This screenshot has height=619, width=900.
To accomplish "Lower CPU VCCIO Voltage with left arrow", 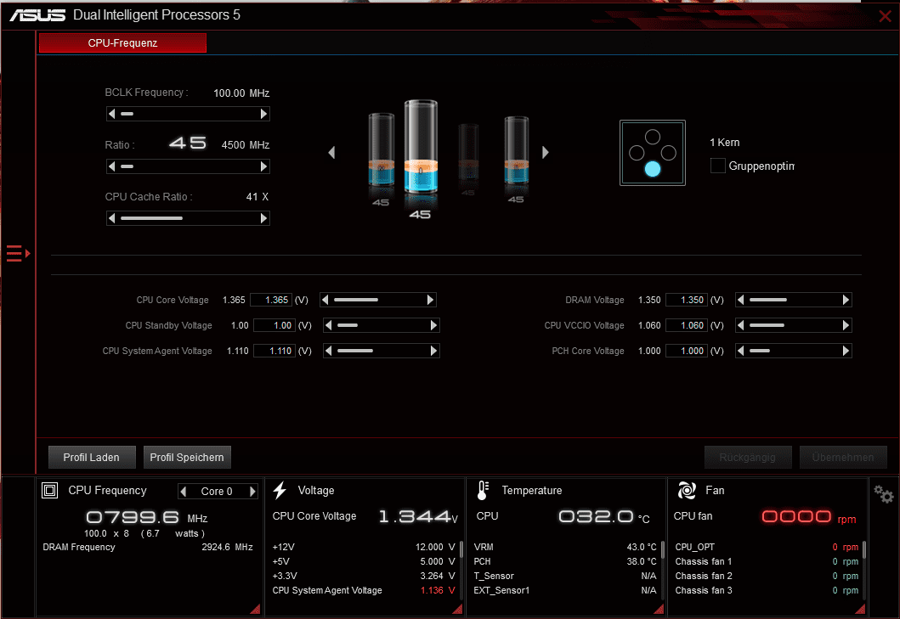I will coord(741,325).
